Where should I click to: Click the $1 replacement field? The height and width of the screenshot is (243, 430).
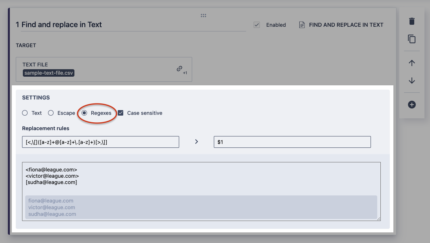[x=292, y=142]
